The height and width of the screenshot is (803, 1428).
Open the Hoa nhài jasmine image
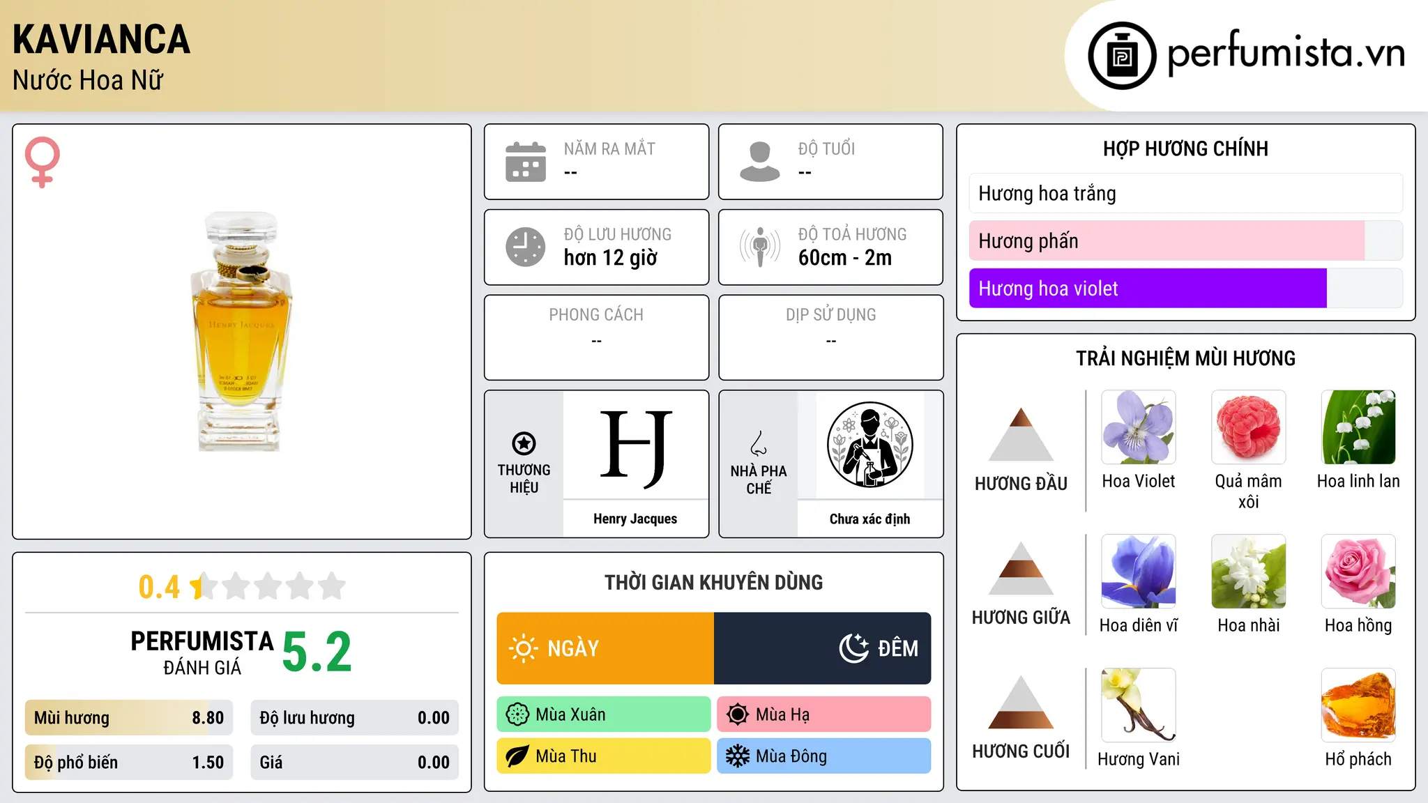pyautogui.click(x=1249, y=572)
